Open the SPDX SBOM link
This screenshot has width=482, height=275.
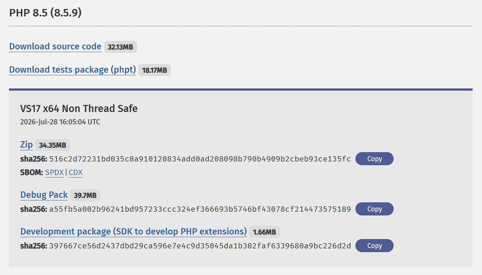pos(55,172)
